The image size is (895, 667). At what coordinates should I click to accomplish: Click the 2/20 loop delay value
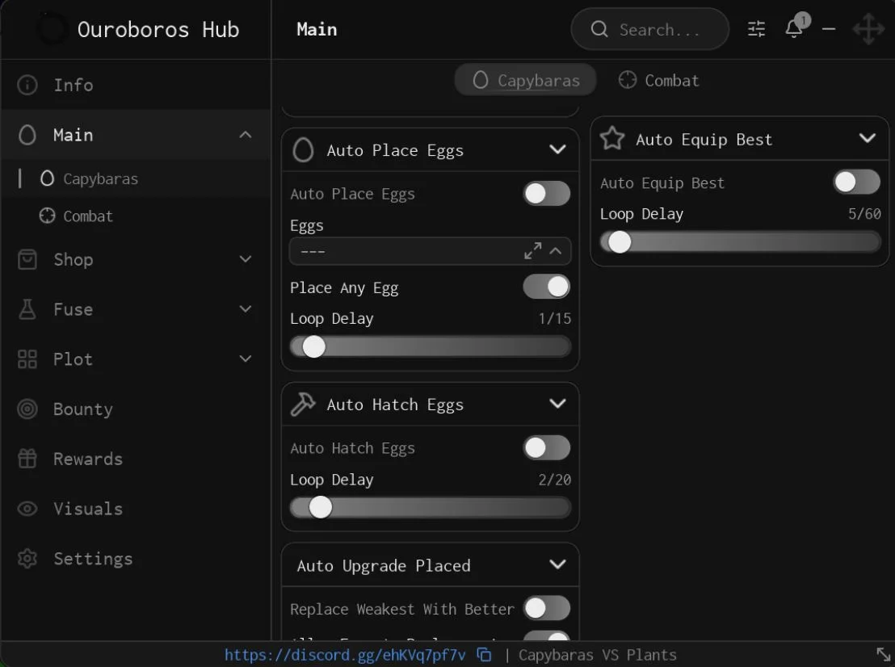554,480
